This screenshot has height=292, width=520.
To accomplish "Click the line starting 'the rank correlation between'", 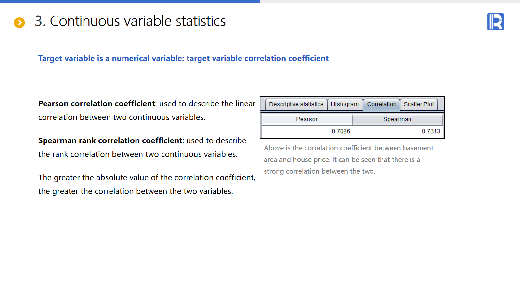I will (138, 154).
